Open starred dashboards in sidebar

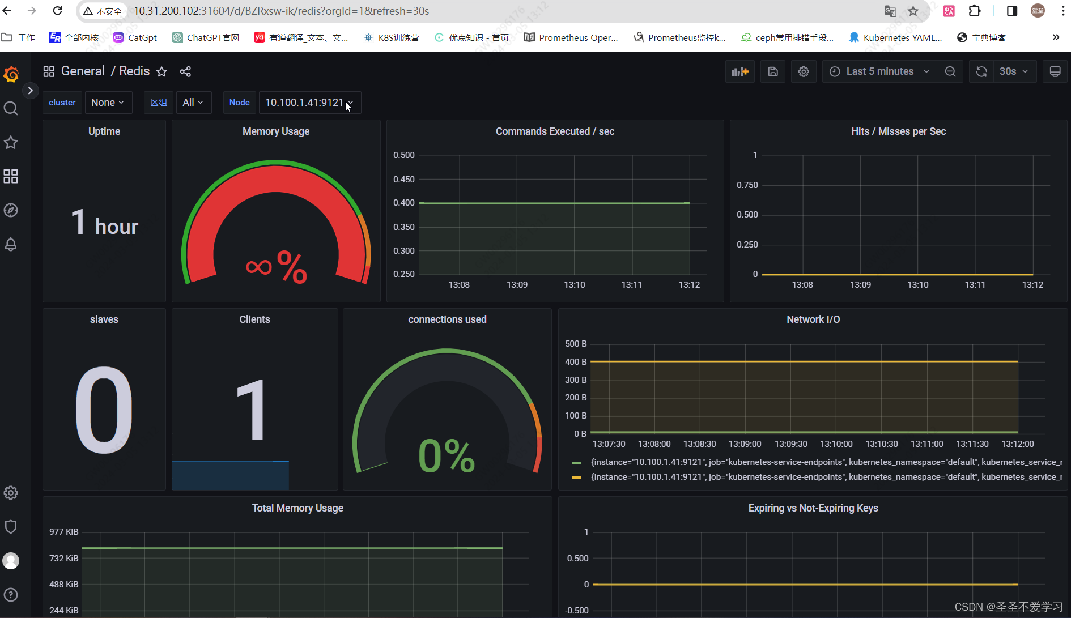[11, 142]
